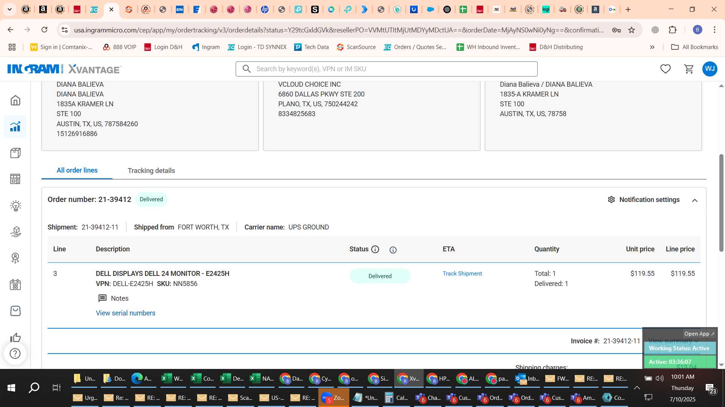
Task: Click the Status info icon in table header
Action: [375, 249]
